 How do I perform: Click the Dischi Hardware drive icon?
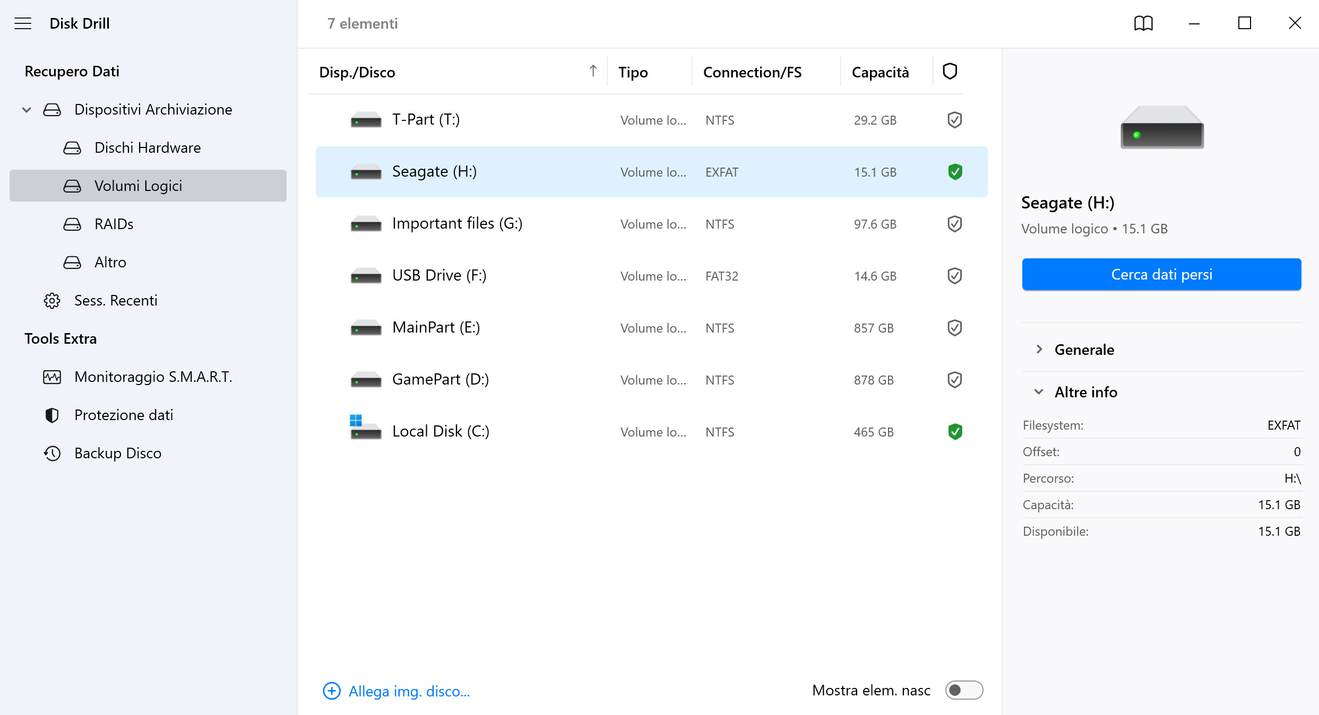[x=72, y=148]
